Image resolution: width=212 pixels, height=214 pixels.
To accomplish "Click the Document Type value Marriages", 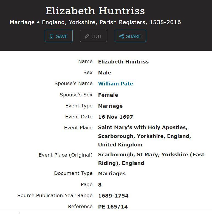I will point(112,174).
